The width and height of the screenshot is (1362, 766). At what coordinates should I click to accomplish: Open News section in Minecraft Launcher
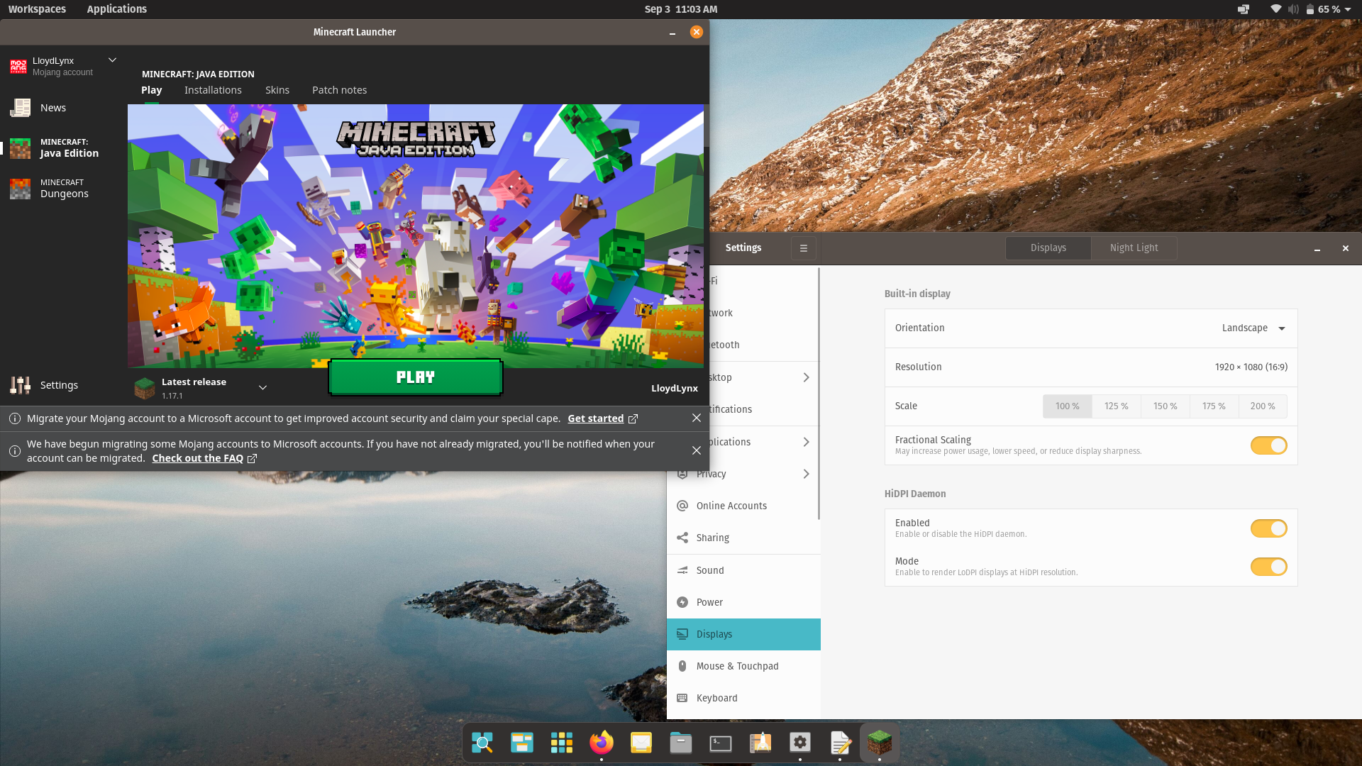[52, 108]
